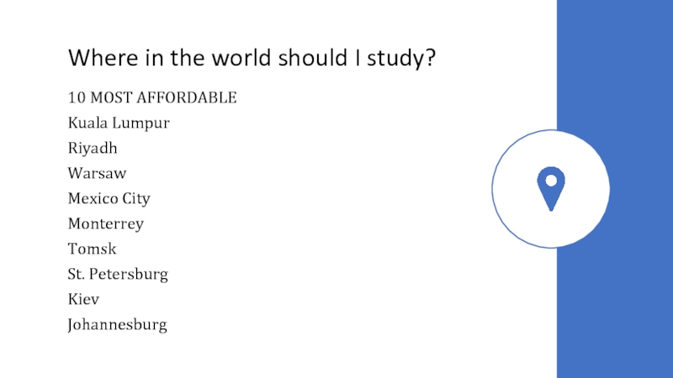
Task: Click on Warsaw in the list
Action: [x=97, y=173]
